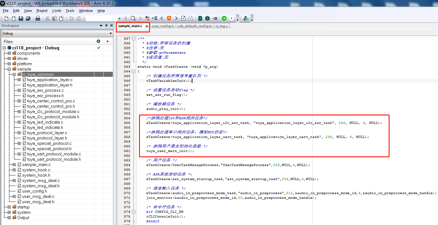Open Replace using orange arrows icon
438x225 pixels.
[x=147, y=18]
